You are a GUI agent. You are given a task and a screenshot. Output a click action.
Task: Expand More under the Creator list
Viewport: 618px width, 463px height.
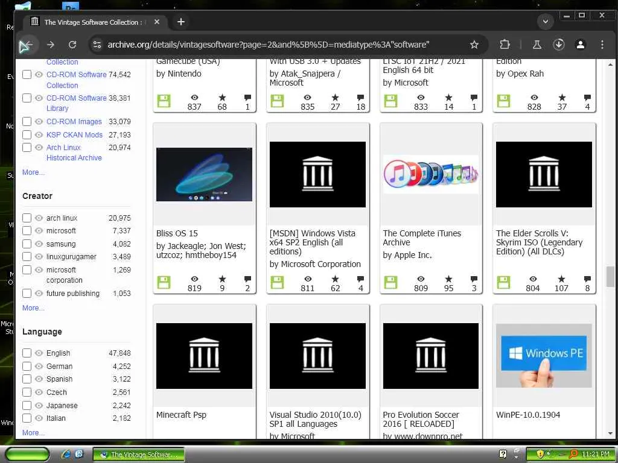(33, 308)
